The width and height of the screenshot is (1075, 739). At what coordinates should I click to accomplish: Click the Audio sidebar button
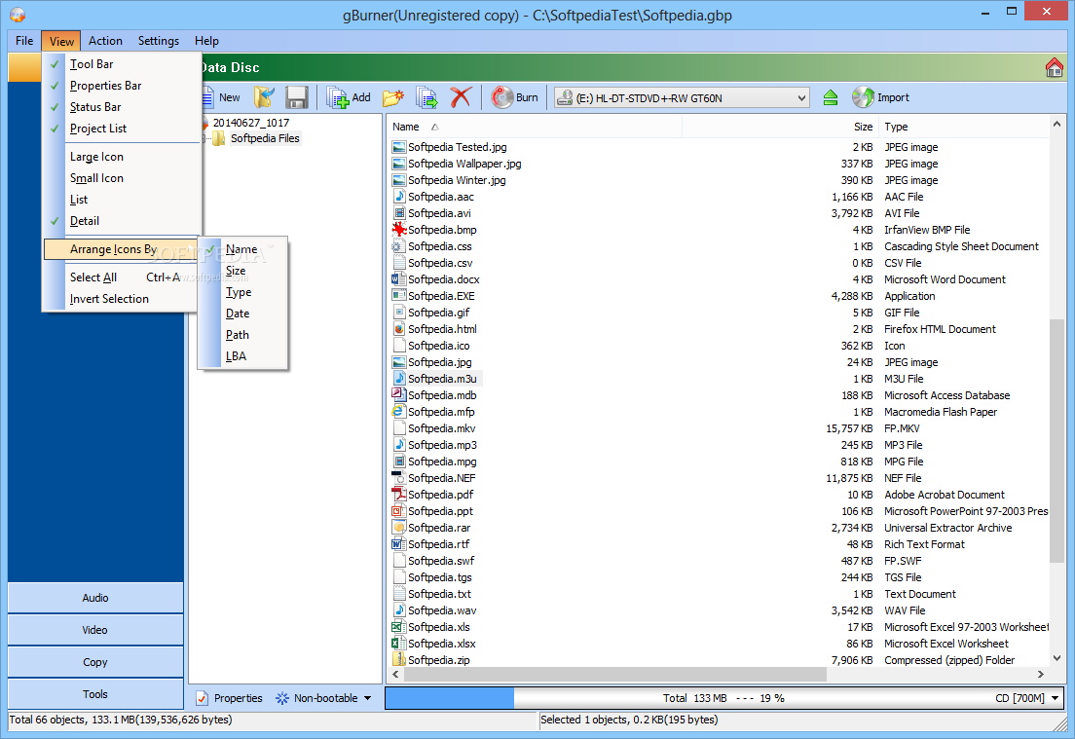(x=95, y=598)
